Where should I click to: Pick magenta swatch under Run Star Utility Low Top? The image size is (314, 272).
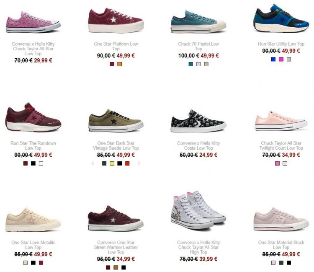pyautogui.click(x=281, y=60)
